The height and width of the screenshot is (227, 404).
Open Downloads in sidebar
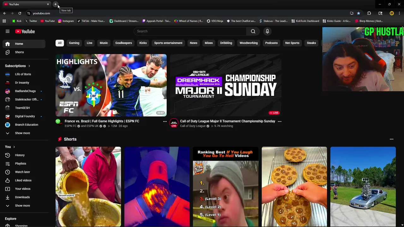pyautogui.click(x=24, y=197)
